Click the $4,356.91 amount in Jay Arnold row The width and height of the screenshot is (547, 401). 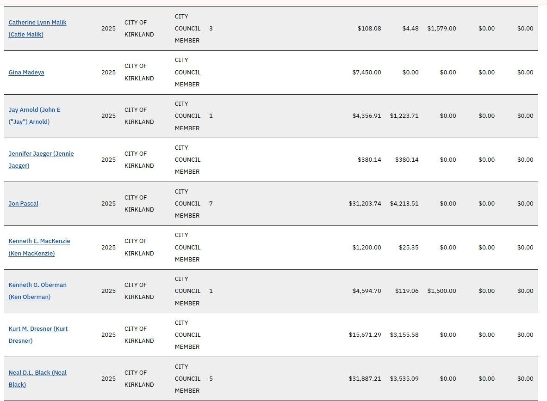[367, 115]
